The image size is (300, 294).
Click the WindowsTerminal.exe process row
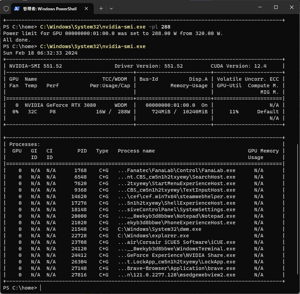point(144,249)
